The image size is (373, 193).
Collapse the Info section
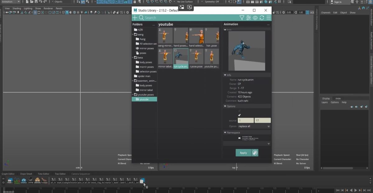[x=225, y=75]
